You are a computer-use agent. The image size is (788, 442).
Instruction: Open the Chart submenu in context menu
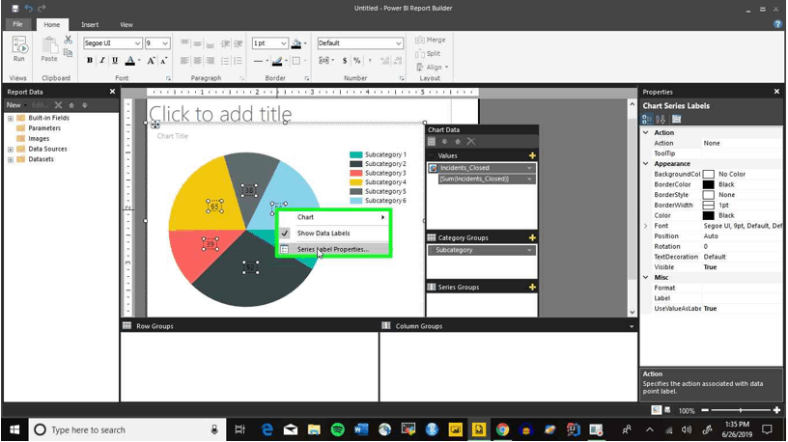tap(334, 217)
